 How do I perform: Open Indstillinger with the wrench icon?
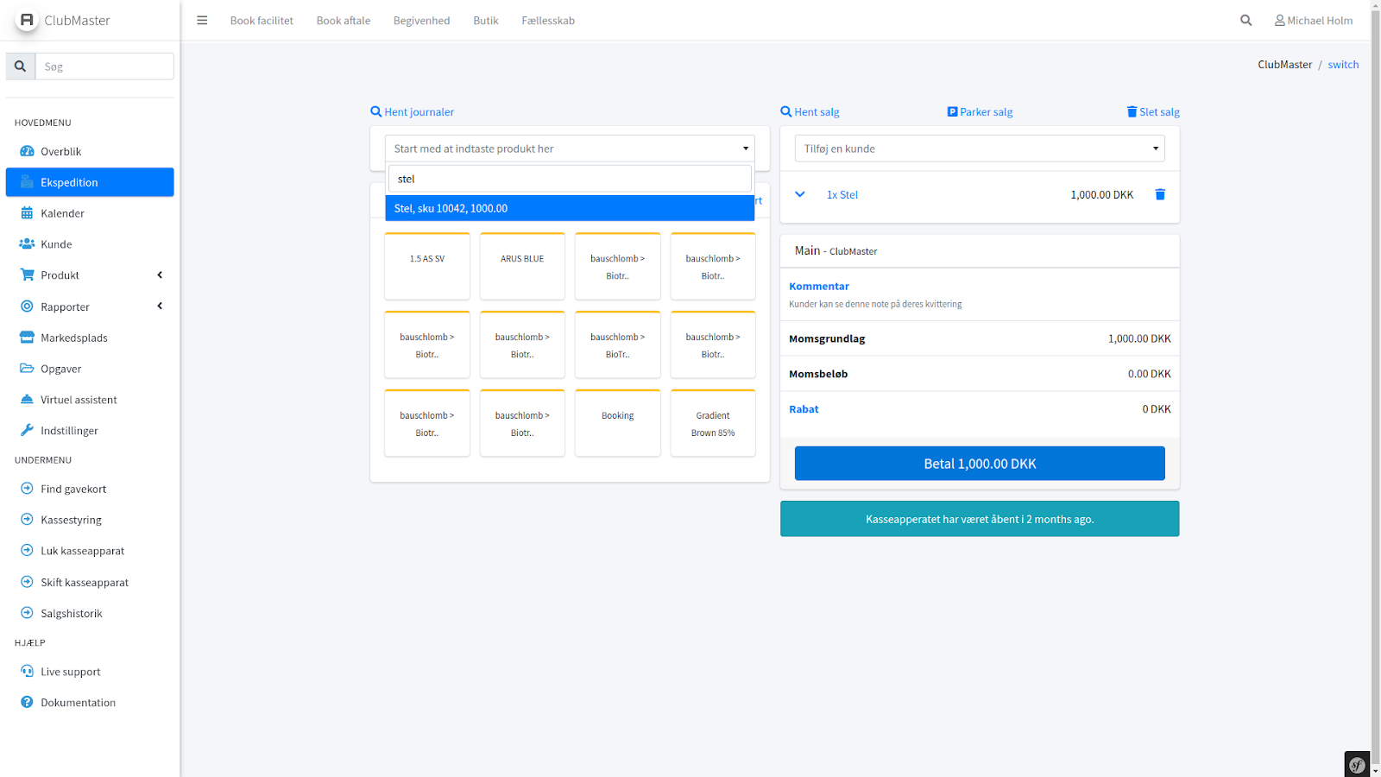(69, 431)
